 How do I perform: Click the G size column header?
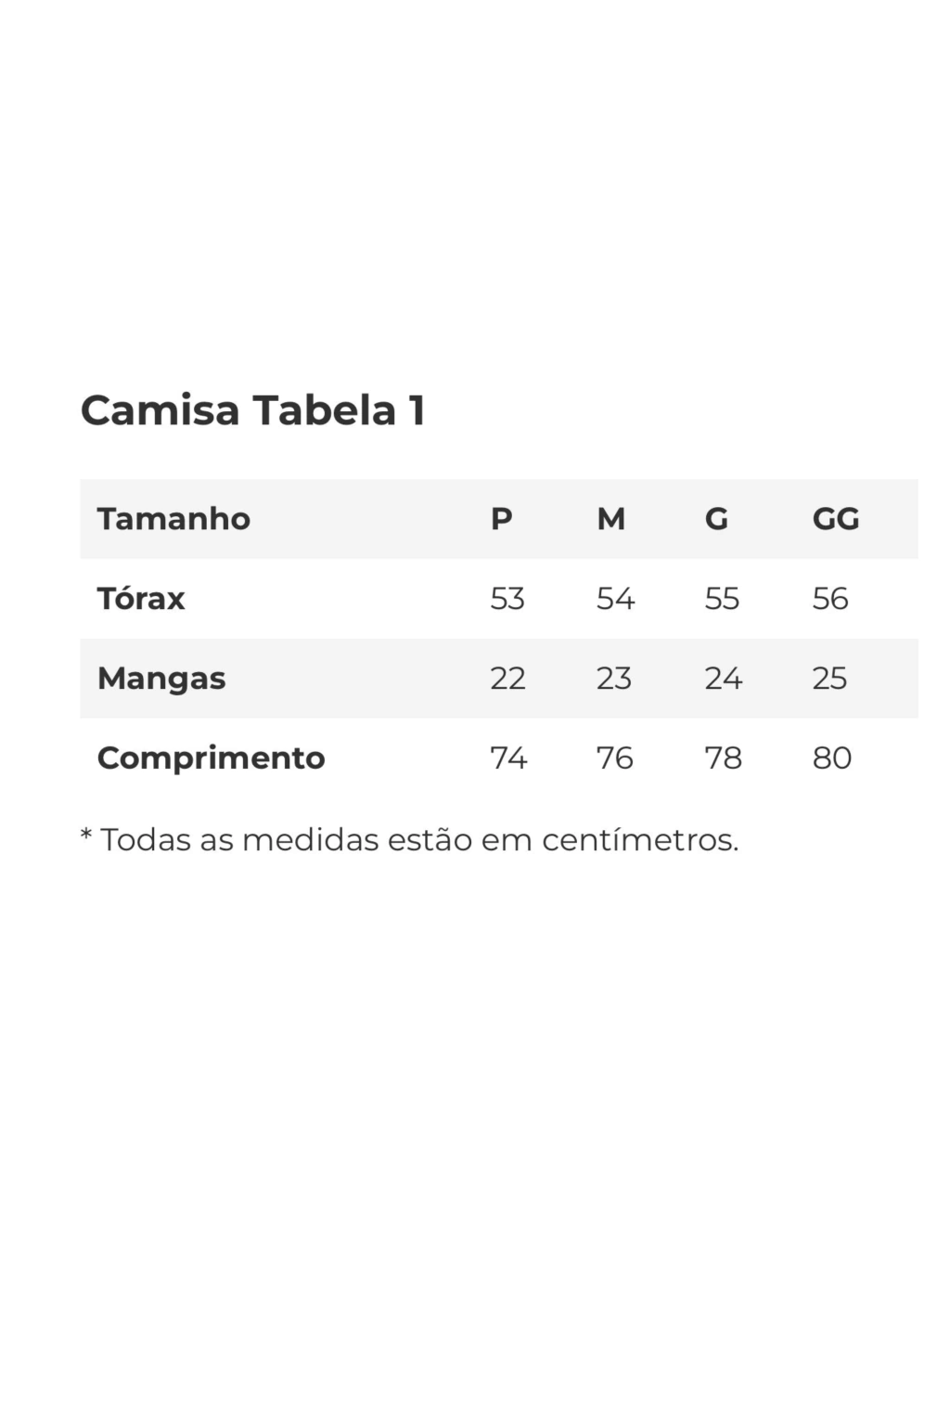pos(716,519)
